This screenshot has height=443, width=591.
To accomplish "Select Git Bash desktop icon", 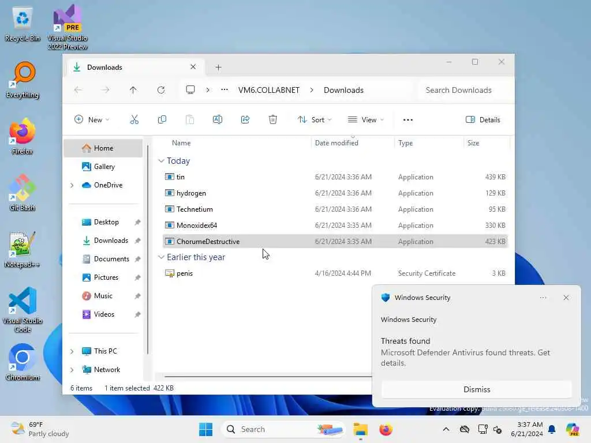I will tap(23, 193).
